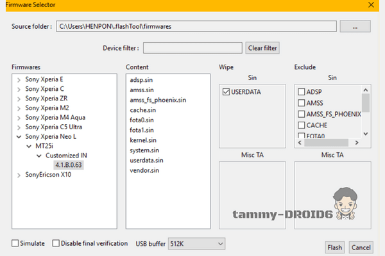The height and width of the screenshot is (256, 385).
Task: Select Sony Xperia ZR label
Action: point(46,98)
